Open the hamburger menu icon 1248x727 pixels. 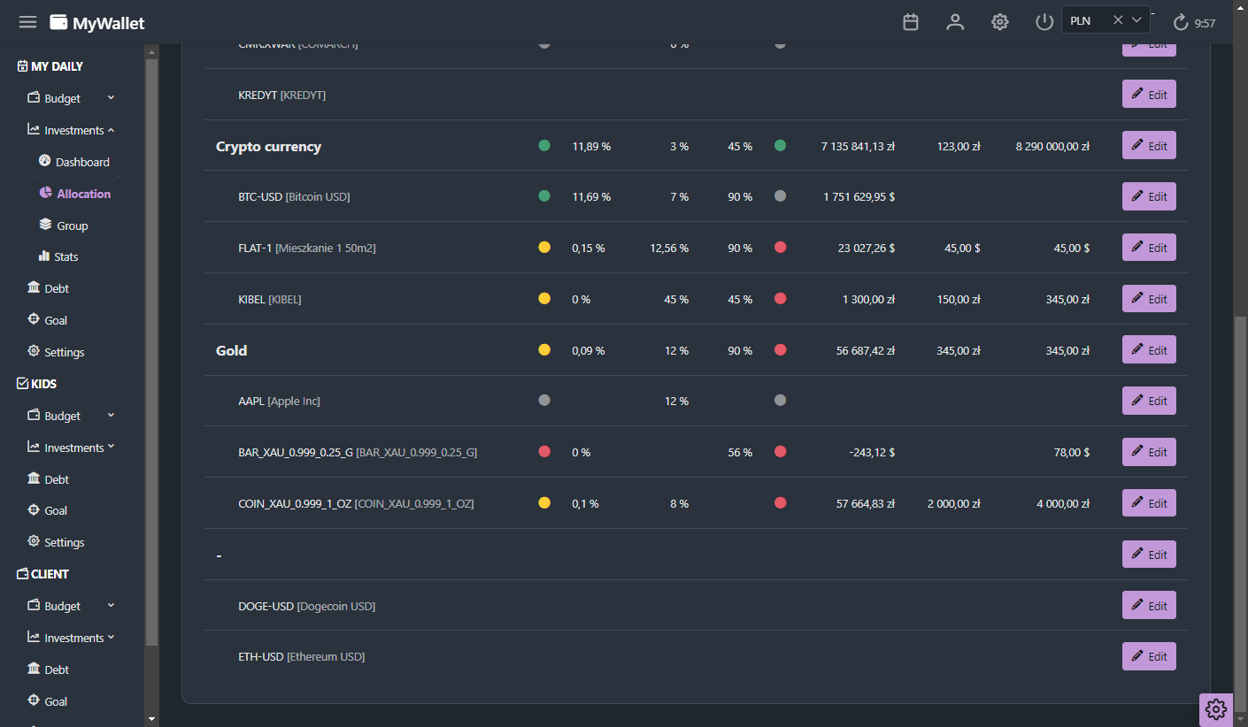click(27, 22)
